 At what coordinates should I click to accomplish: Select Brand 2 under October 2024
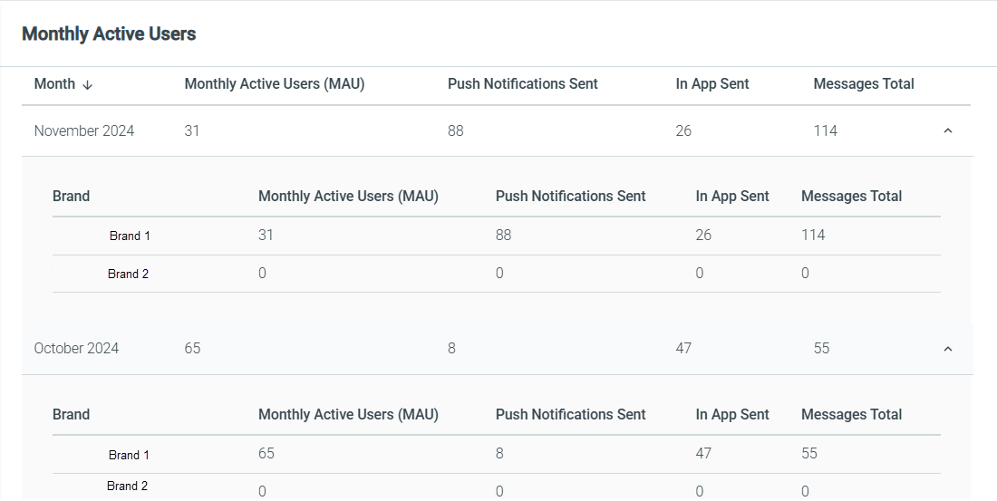[127, 487]
